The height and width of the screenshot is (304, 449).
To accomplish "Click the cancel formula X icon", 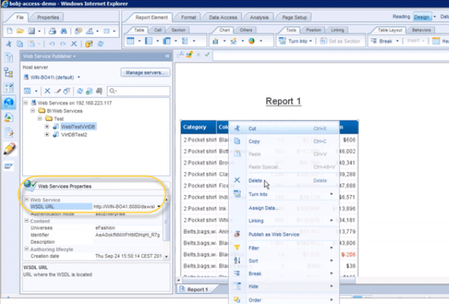I will [198, 54].
